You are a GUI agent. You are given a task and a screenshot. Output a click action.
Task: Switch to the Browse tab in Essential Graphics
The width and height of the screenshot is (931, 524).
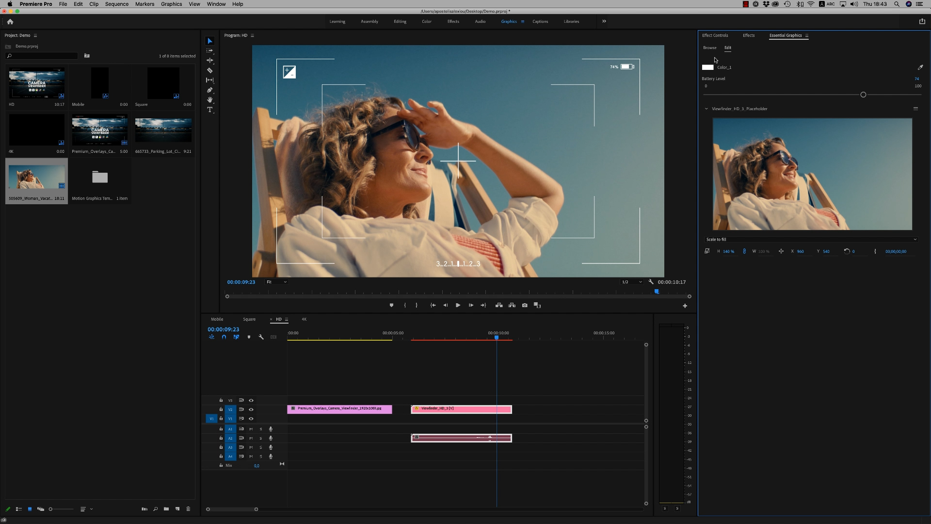coord(709,48)
